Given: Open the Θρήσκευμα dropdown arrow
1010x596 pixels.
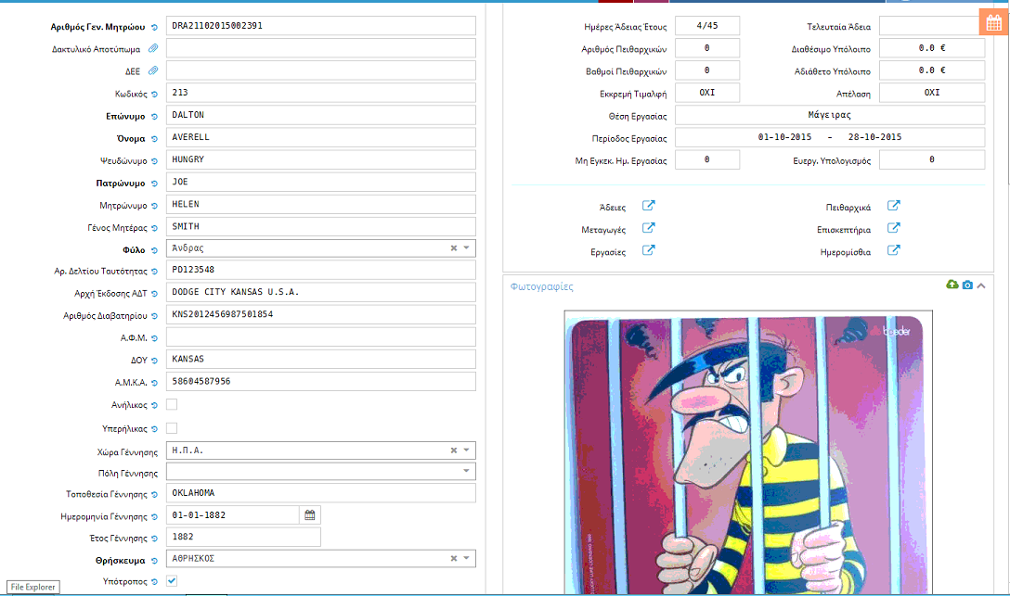Looking at the screenshot, I should coord(466,559).
